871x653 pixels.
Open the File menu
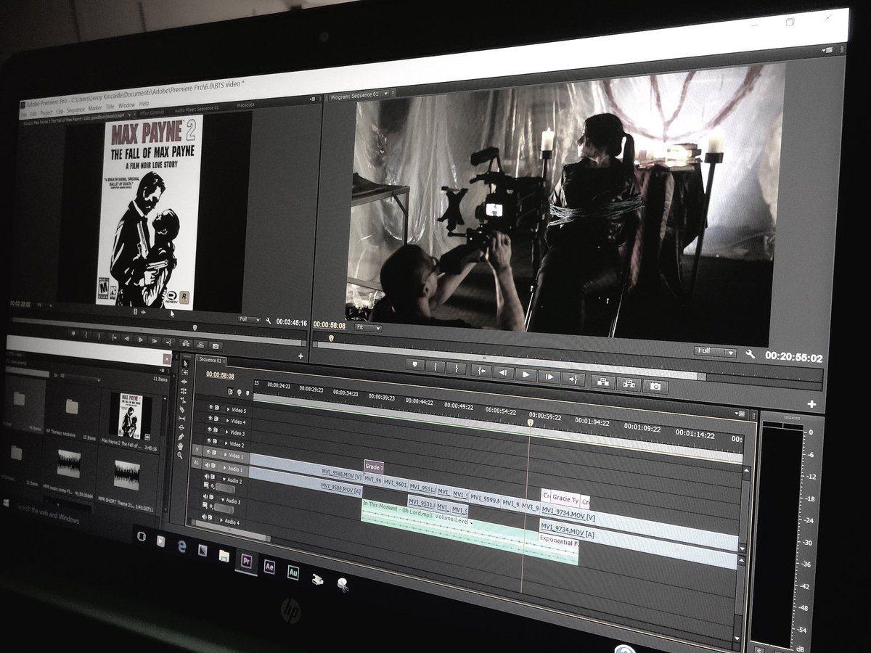[x=23, y=115]
